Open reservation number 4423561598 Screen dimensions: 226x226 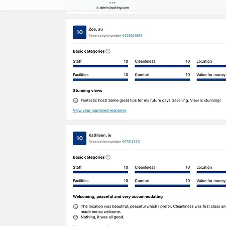point(132,36)
